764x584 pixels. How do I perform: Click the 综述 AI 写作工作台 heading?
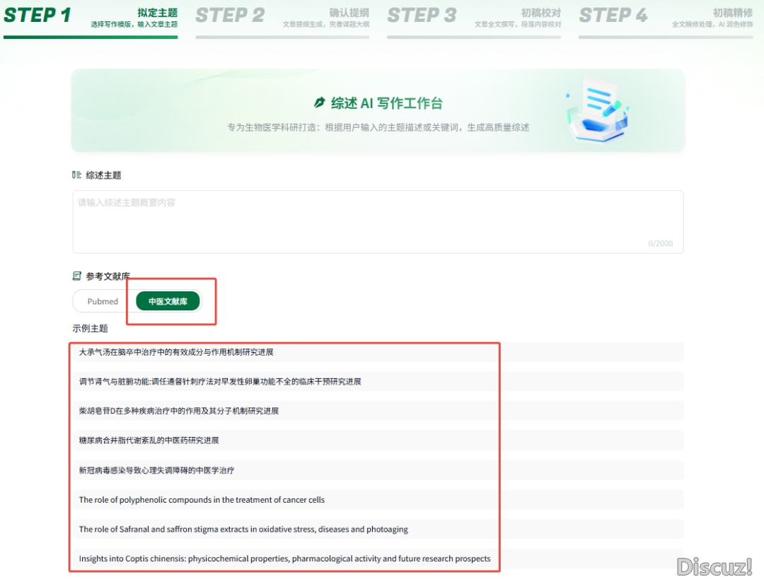(x=387, y=103)
